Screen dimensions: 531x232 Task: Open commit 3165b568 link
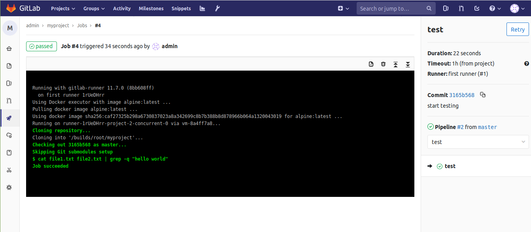tap(462, 95)
